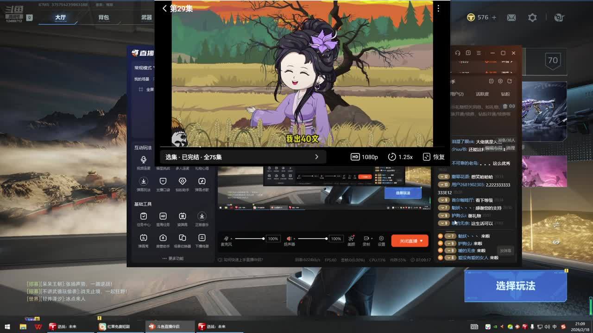The image size is (593, 333).
Task: Open File Explorer from taskbar
Action: point(23,327)
